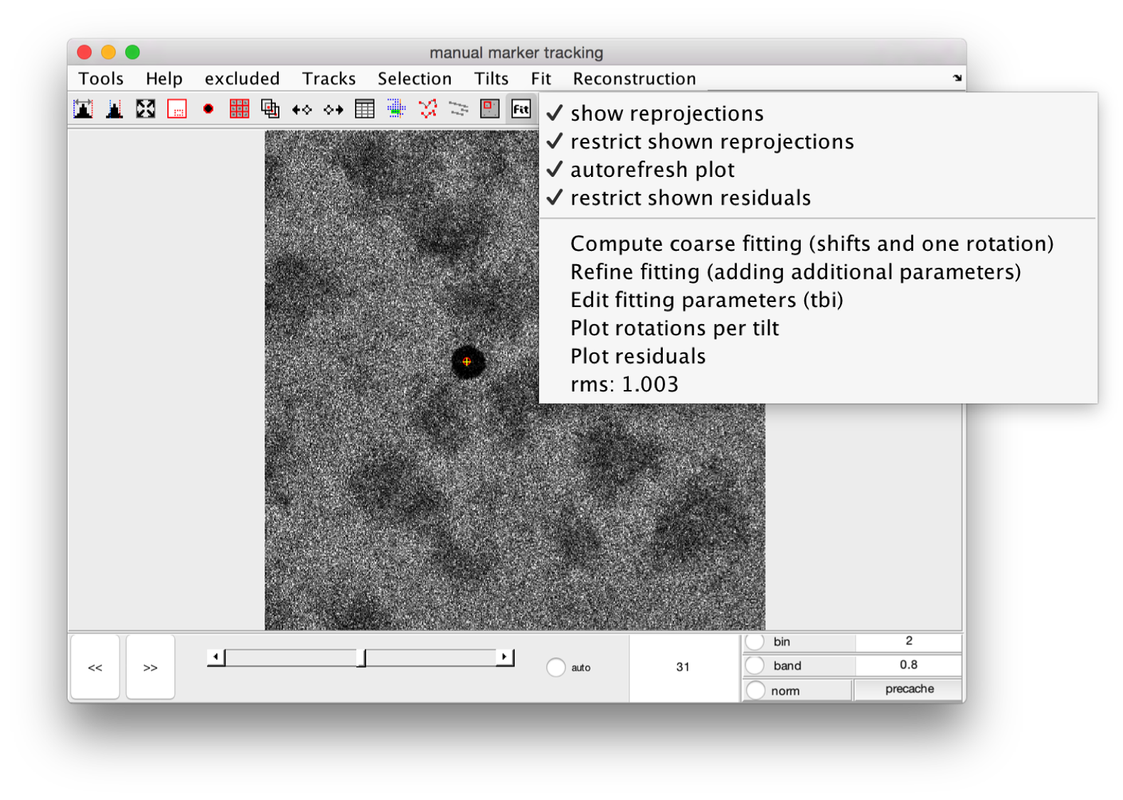Screen dimensions: 1123x800
Task: Disable 'restrict shown residuals' option
Action: [690, 198]
